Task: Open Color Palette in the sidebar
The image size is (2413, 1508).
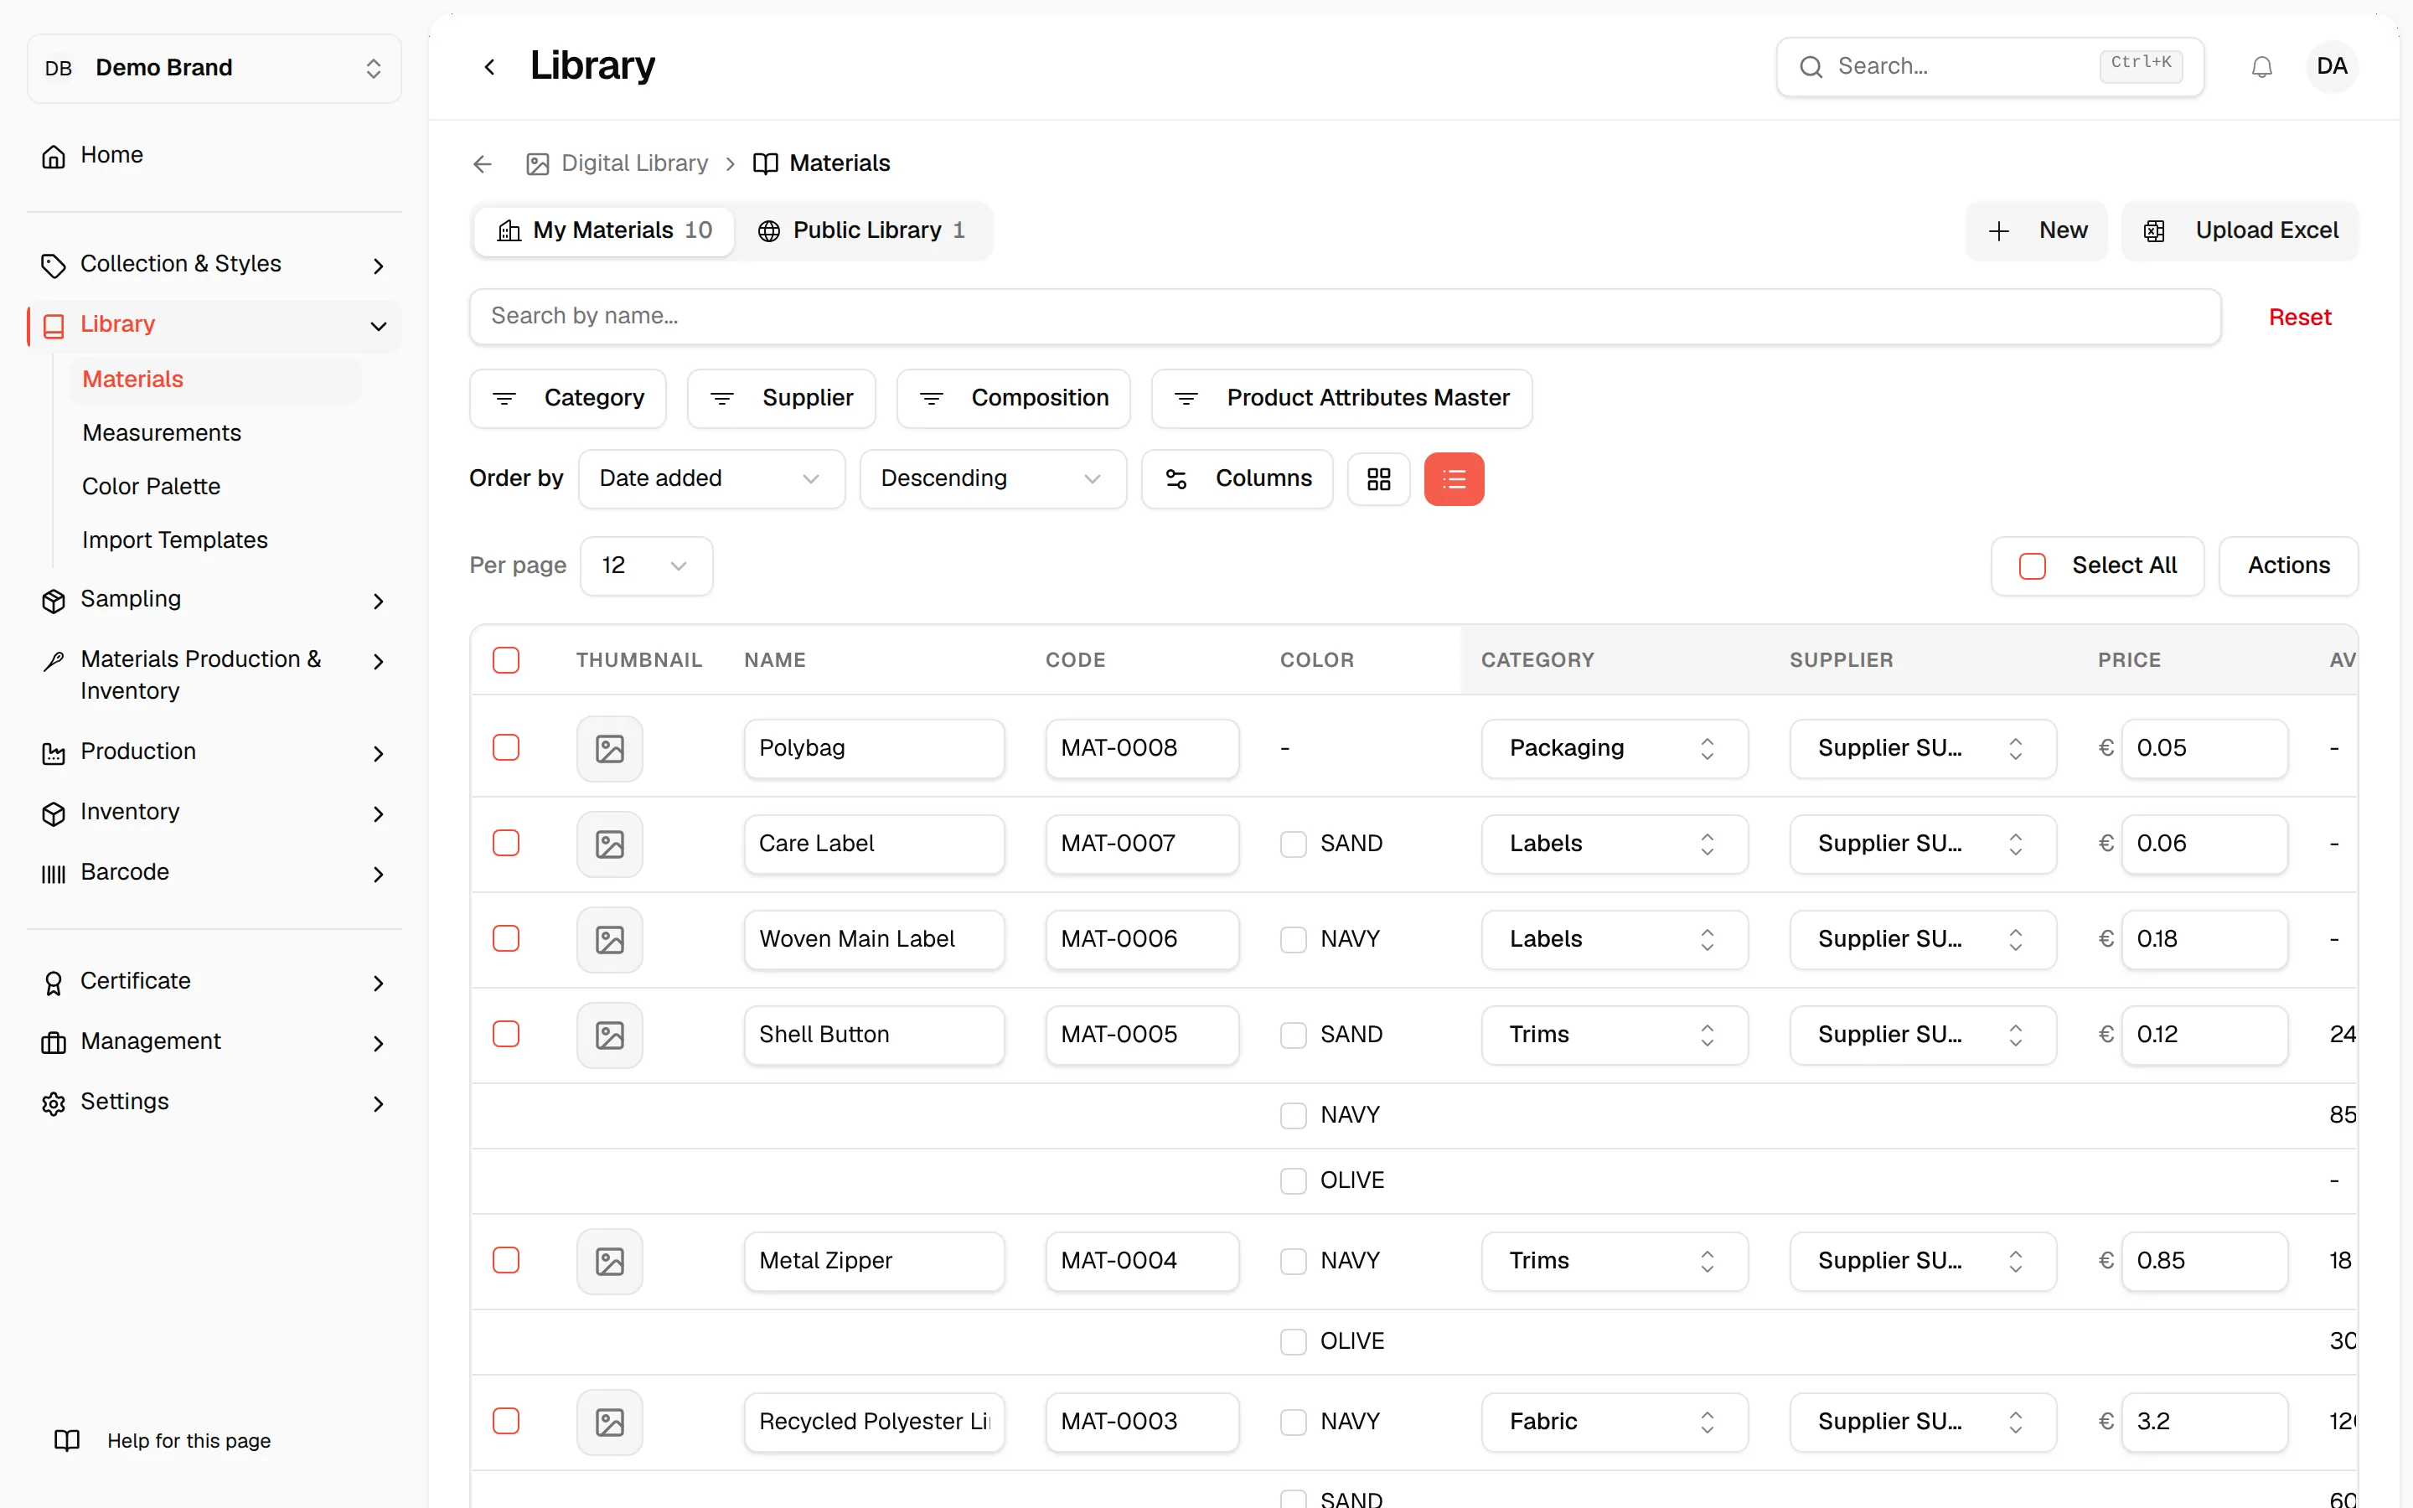Action: [x=151, y=487]
